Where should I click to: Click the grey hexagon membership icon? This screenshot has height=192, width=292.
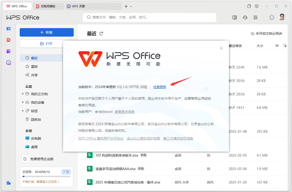click(272, 18)
